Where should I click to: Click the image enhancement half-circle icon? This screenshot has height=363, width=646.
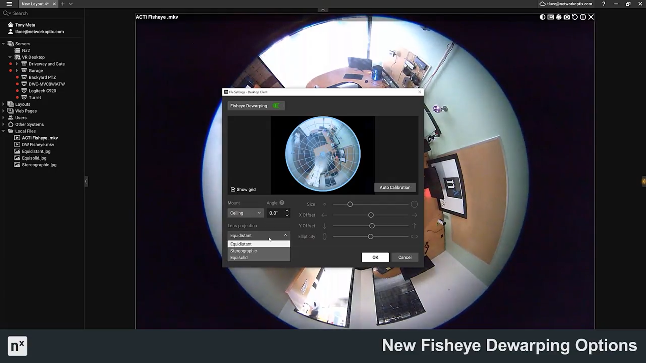[542, 17]
